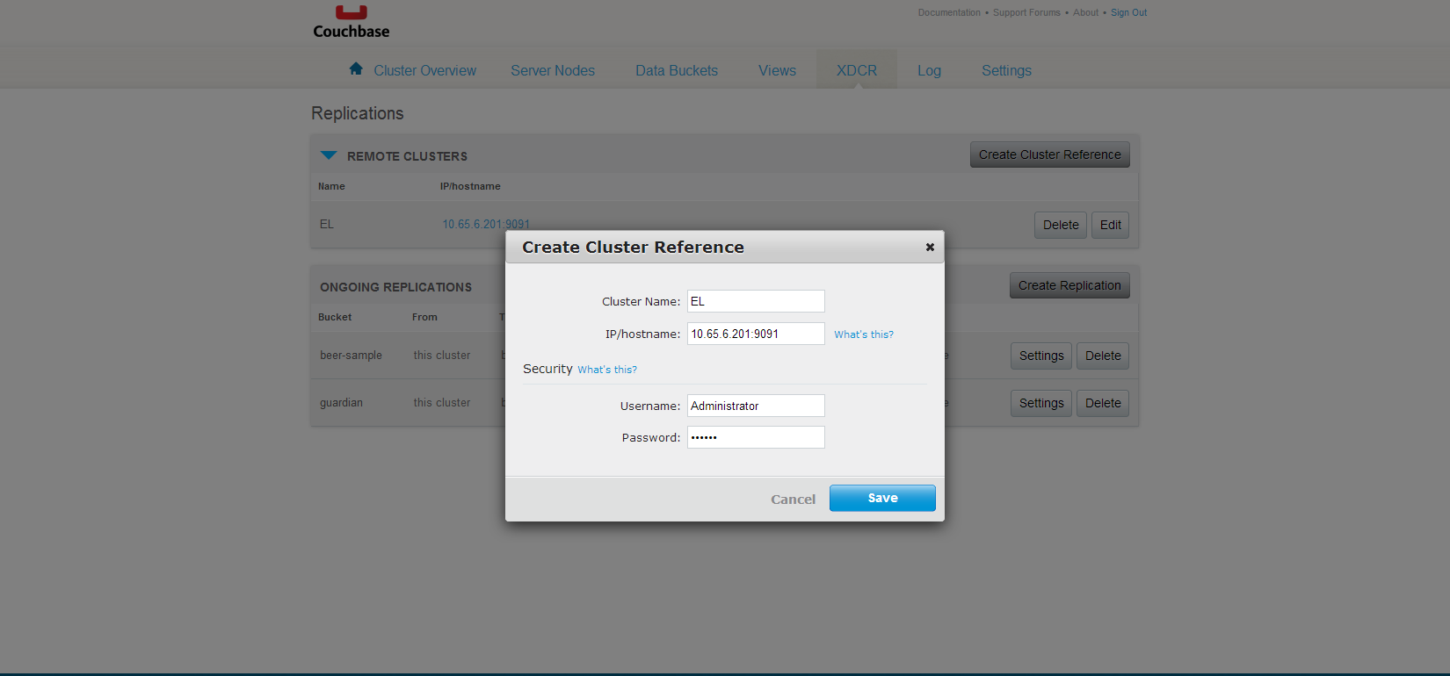Click into the Cluster Name field
The height and width of the screenshot is (676, 1450).
click(756, 301)
